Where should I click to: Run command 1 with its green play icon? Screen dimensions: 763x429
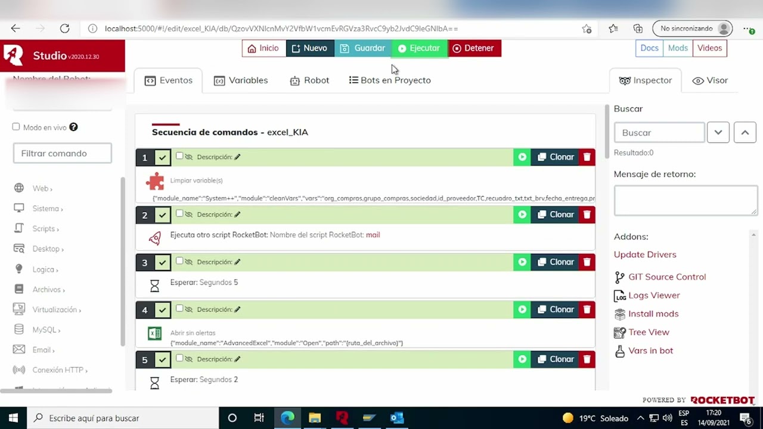tap(522, 157)
